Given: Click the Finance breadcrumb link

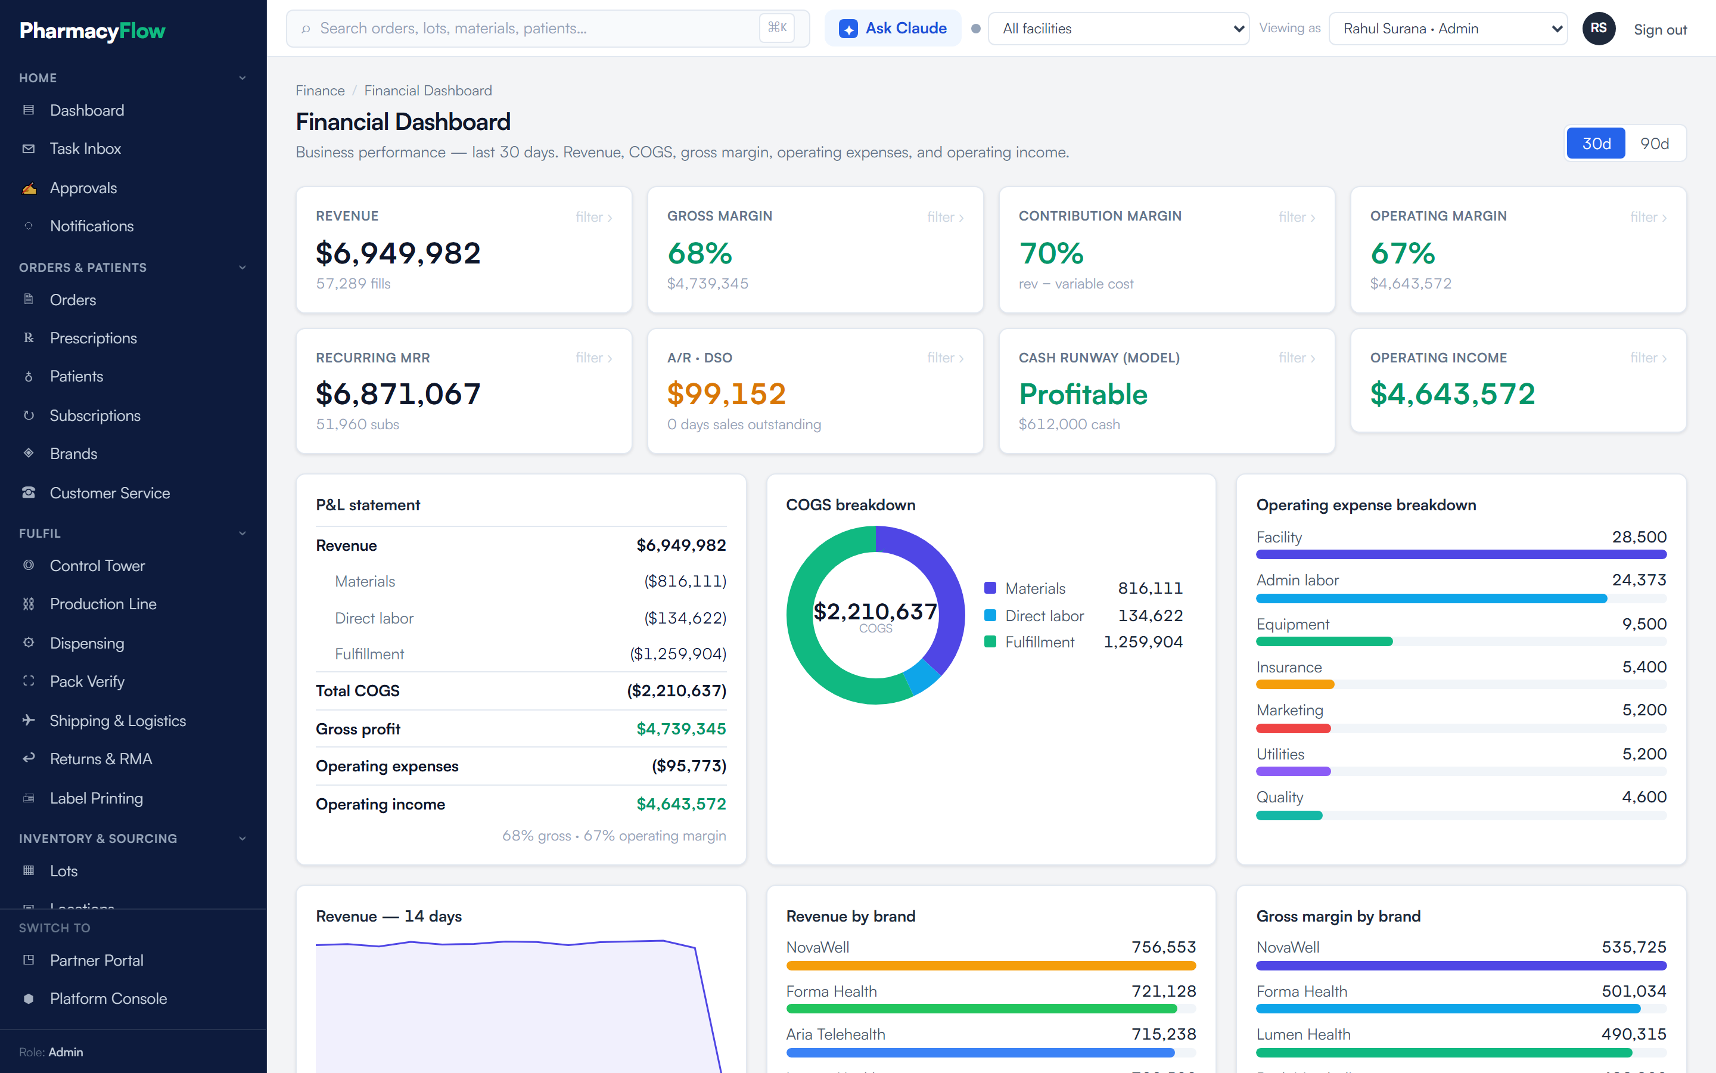Looking at the screenshot, I should coord(320,91).
